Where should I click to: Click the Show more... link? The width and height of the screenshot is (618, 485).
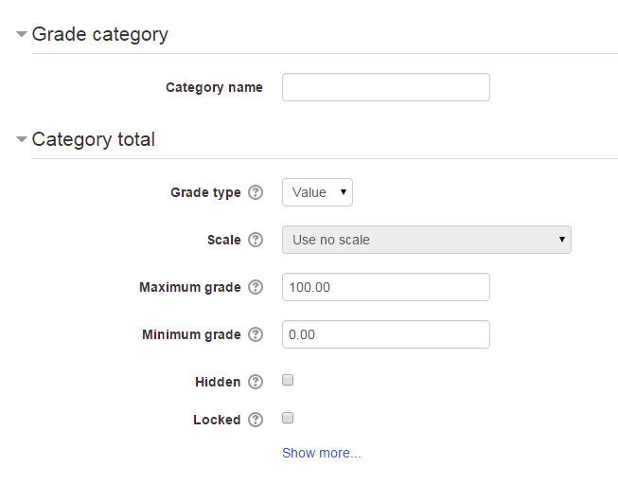321,453
